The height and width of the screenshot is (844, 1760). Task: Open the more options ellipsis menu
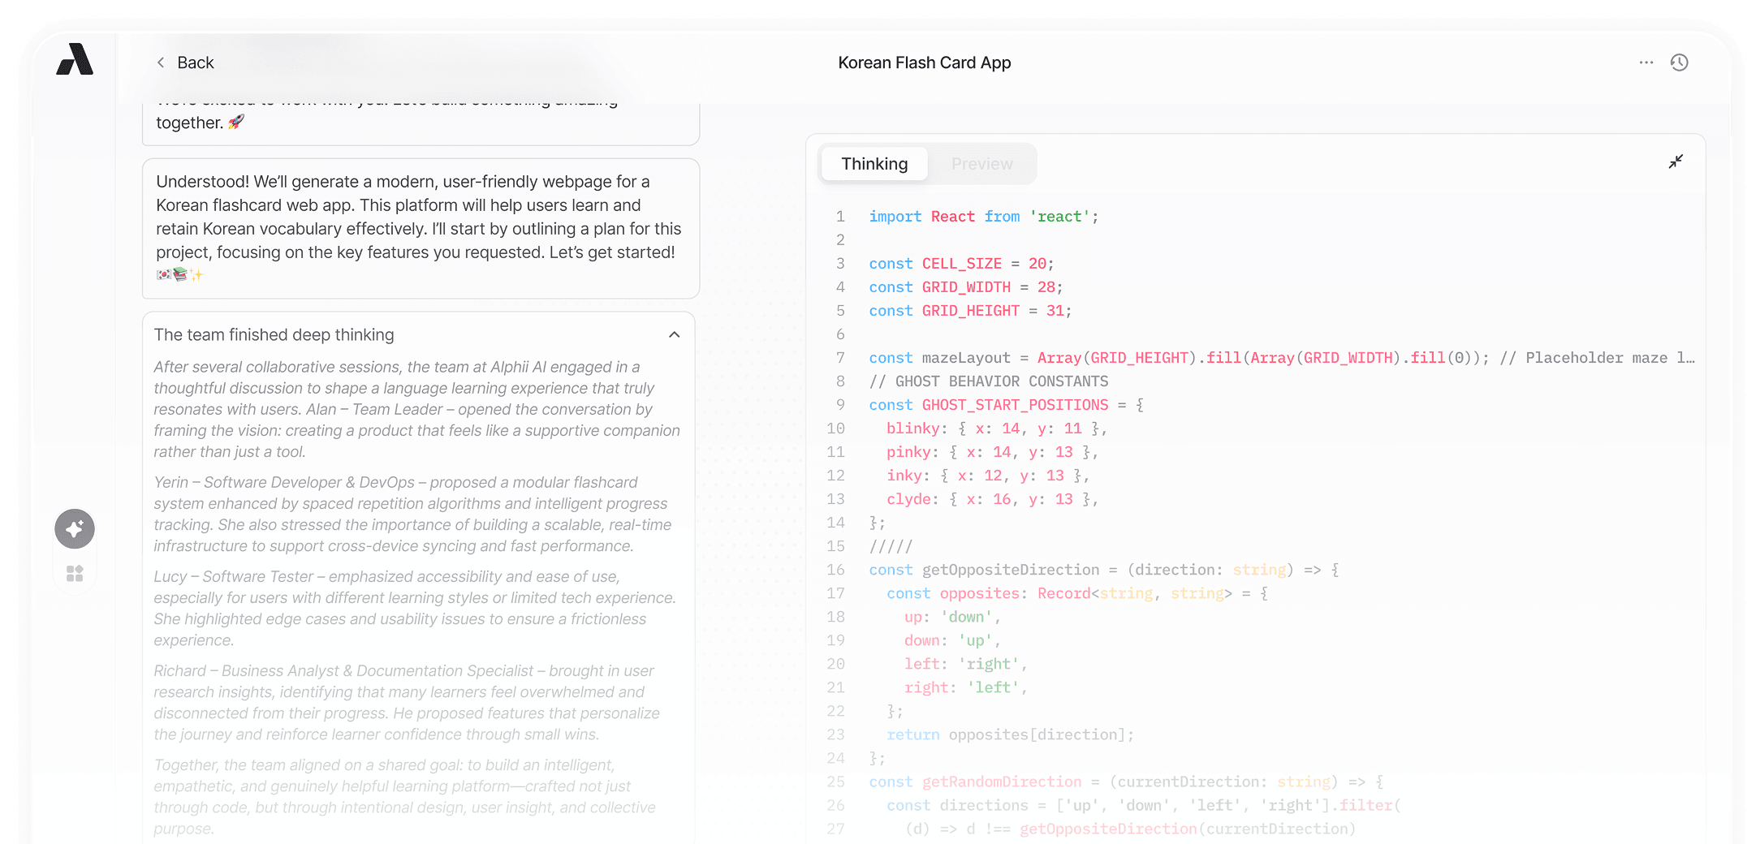[x=1646, y=62]
